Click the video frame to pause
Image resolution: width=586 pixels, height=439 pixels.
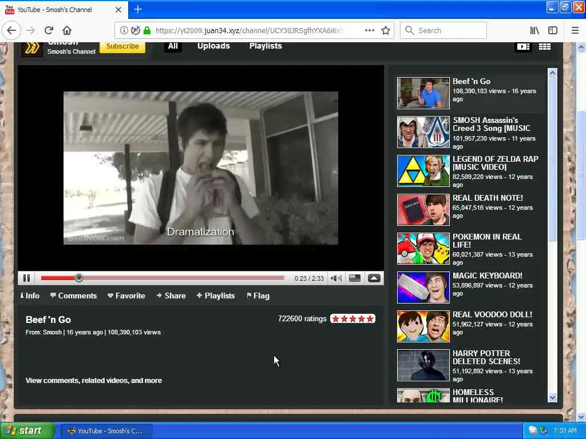(201, 168)
